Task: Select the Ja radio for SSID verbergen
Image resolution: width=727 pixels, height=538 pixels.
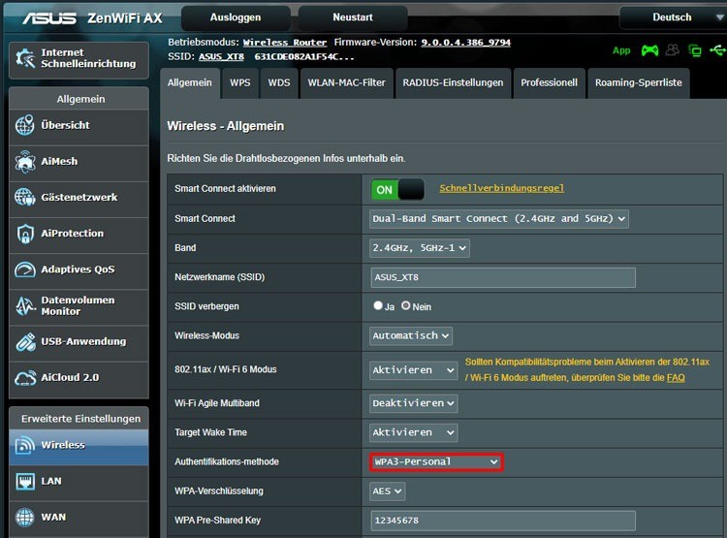Action: click(378, 305)
